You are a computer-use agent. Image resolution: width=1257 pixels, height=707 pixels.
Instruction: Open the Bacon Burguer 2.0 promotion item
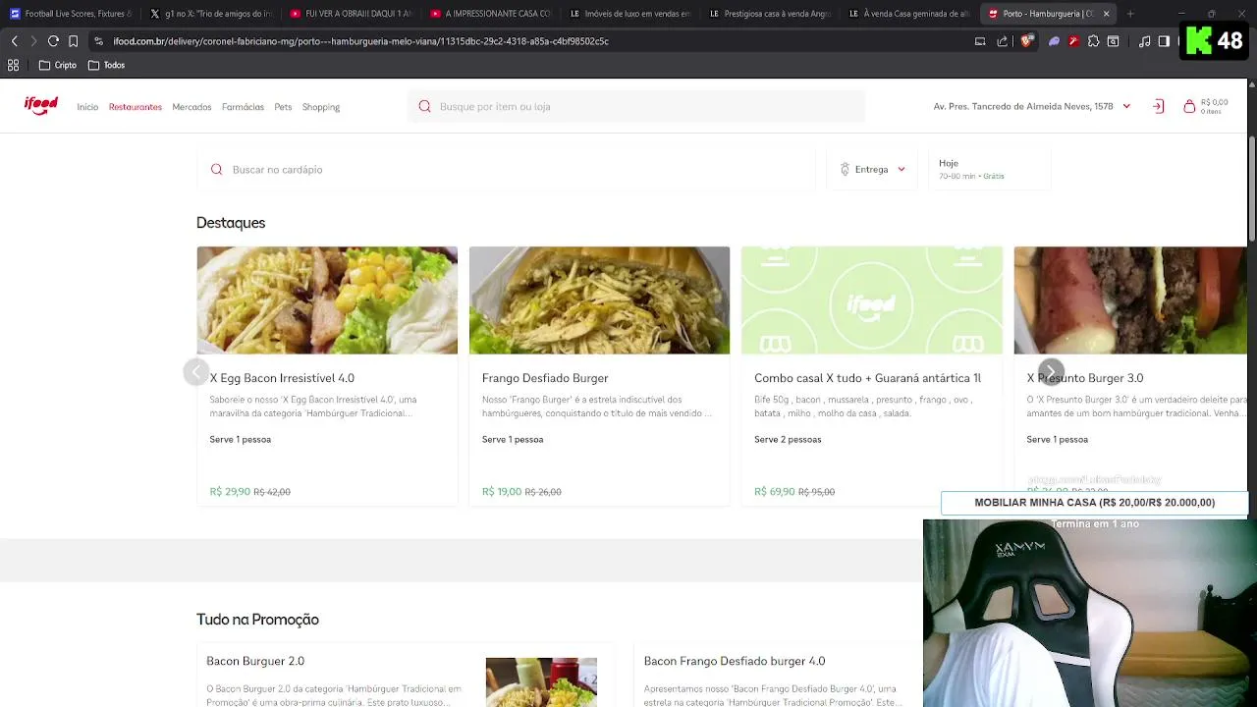coord(406,676)
